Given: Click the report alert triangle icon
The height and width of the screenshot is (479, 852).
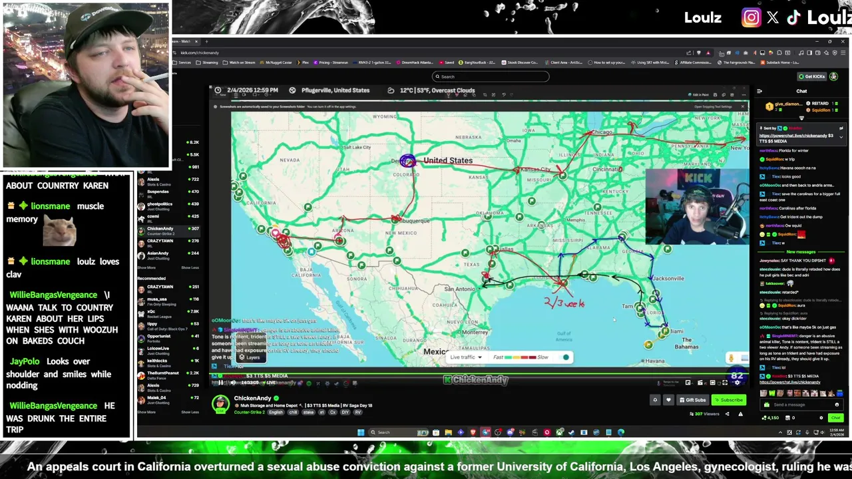Looking at the screenshot, I should tap(740, 414).
